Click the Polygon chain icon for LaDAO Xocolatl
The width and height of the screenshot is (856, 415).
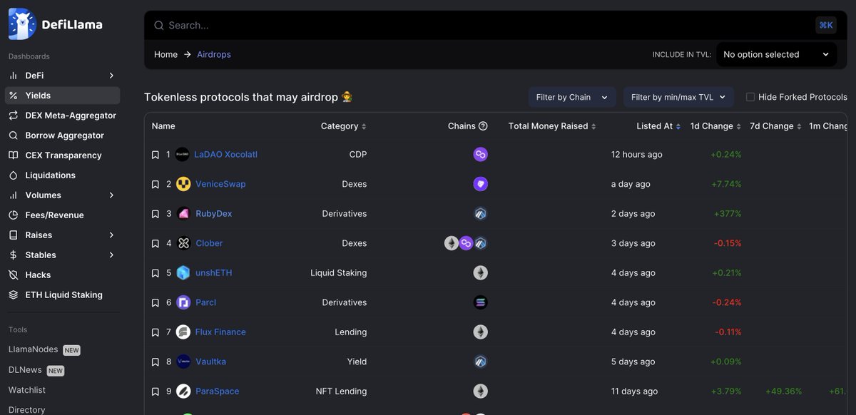point(480,153)
